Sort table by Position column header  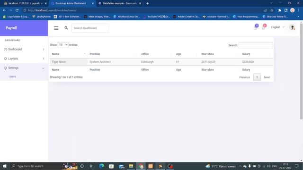(x=114, y=54)
